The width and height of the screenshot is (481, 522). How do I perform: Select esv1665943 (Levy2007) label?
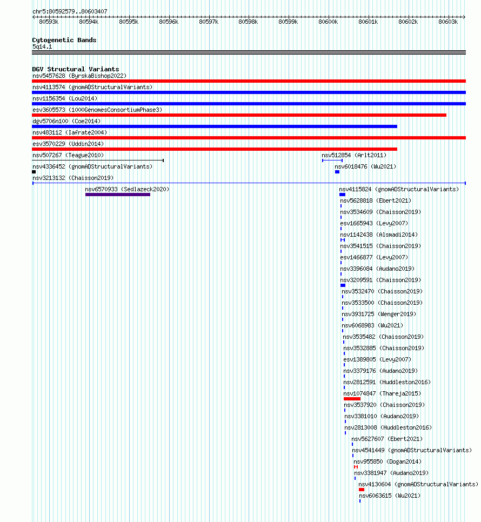click(374, 223)
